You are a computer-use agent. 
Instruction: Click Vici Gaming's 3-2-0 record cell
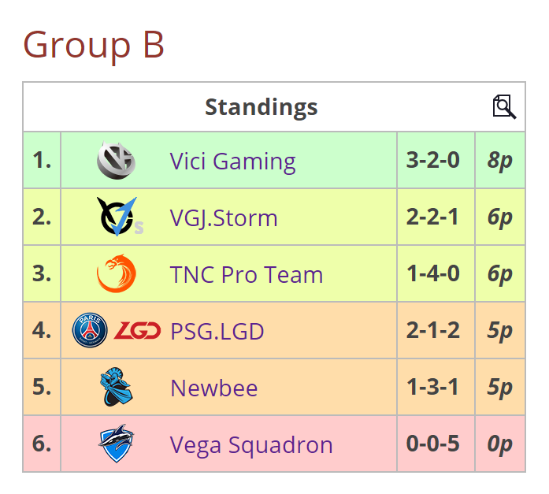pyautogui.click(x=432, y=161)
